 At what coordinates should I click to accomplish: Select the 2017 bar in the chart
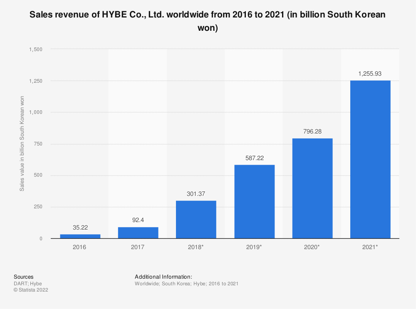tap(138, 233)
